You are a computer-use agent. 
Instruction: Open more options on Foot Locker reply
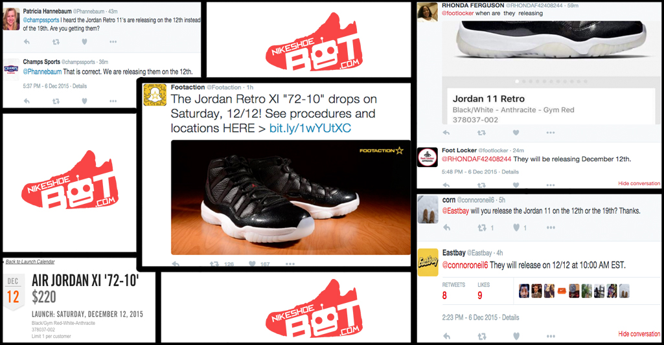tap(550, 185)
